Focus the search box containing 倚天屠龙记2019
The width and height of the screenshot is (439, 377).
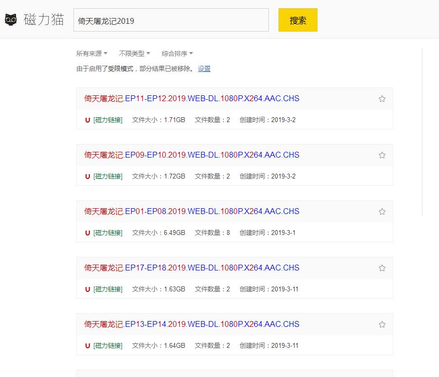(171, 20)
